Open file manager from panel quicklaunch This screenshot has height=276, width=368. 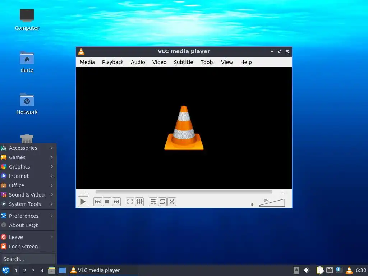52,270
